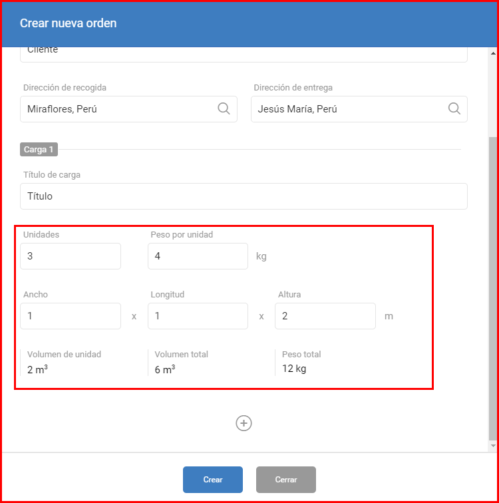Click the Volumen total value
Image resolution: width=499 pixels, height=503 pixels.
[165, 369]
